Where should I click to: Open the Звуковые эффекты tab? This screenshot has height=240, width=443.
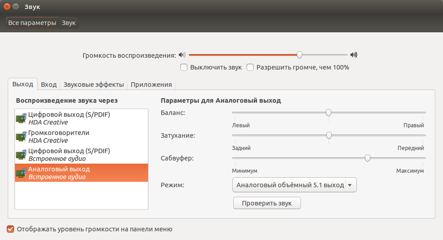pyautogui.click(x=94, y=85)
